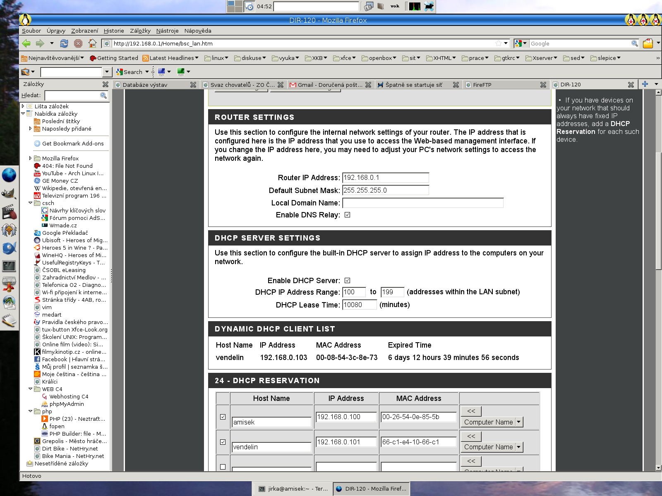
Task: Open the Gimp launcher on desktop panel
Action: point(9,193)
